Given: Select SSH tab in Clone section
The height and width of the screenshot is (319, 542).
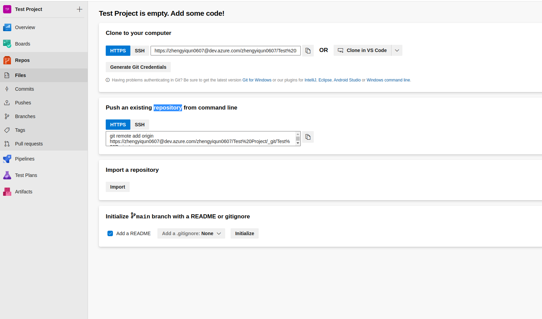Looking at the screenshot, I should click(x=140, y=51).
